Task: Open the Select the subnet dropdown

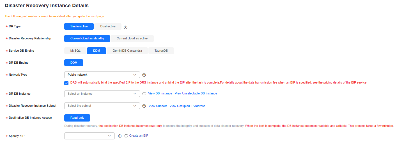Action: [102, 106]
